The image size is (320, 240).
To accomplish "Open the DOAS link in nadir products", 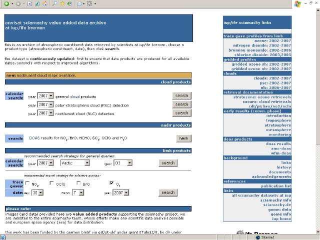I will point(34,138).
